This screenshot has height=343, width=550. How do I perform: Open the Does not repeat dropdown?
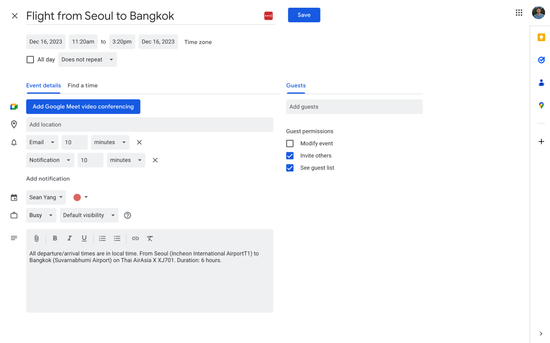[x=87, y=59]
